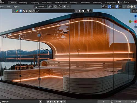The image size is (137, 103).
Task: Toggle viewport overlays on or off
Action: click(x=117, y=7)
